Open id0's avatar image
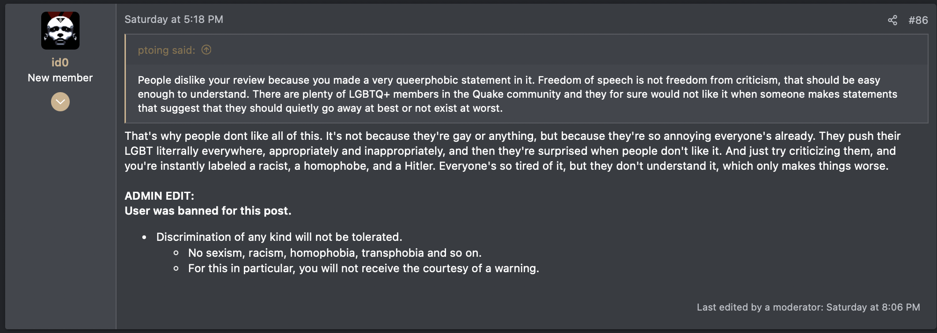 60,31
